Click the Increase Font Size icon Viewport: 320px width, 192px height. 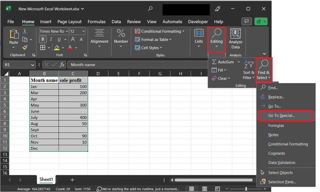tap(73, 39)
